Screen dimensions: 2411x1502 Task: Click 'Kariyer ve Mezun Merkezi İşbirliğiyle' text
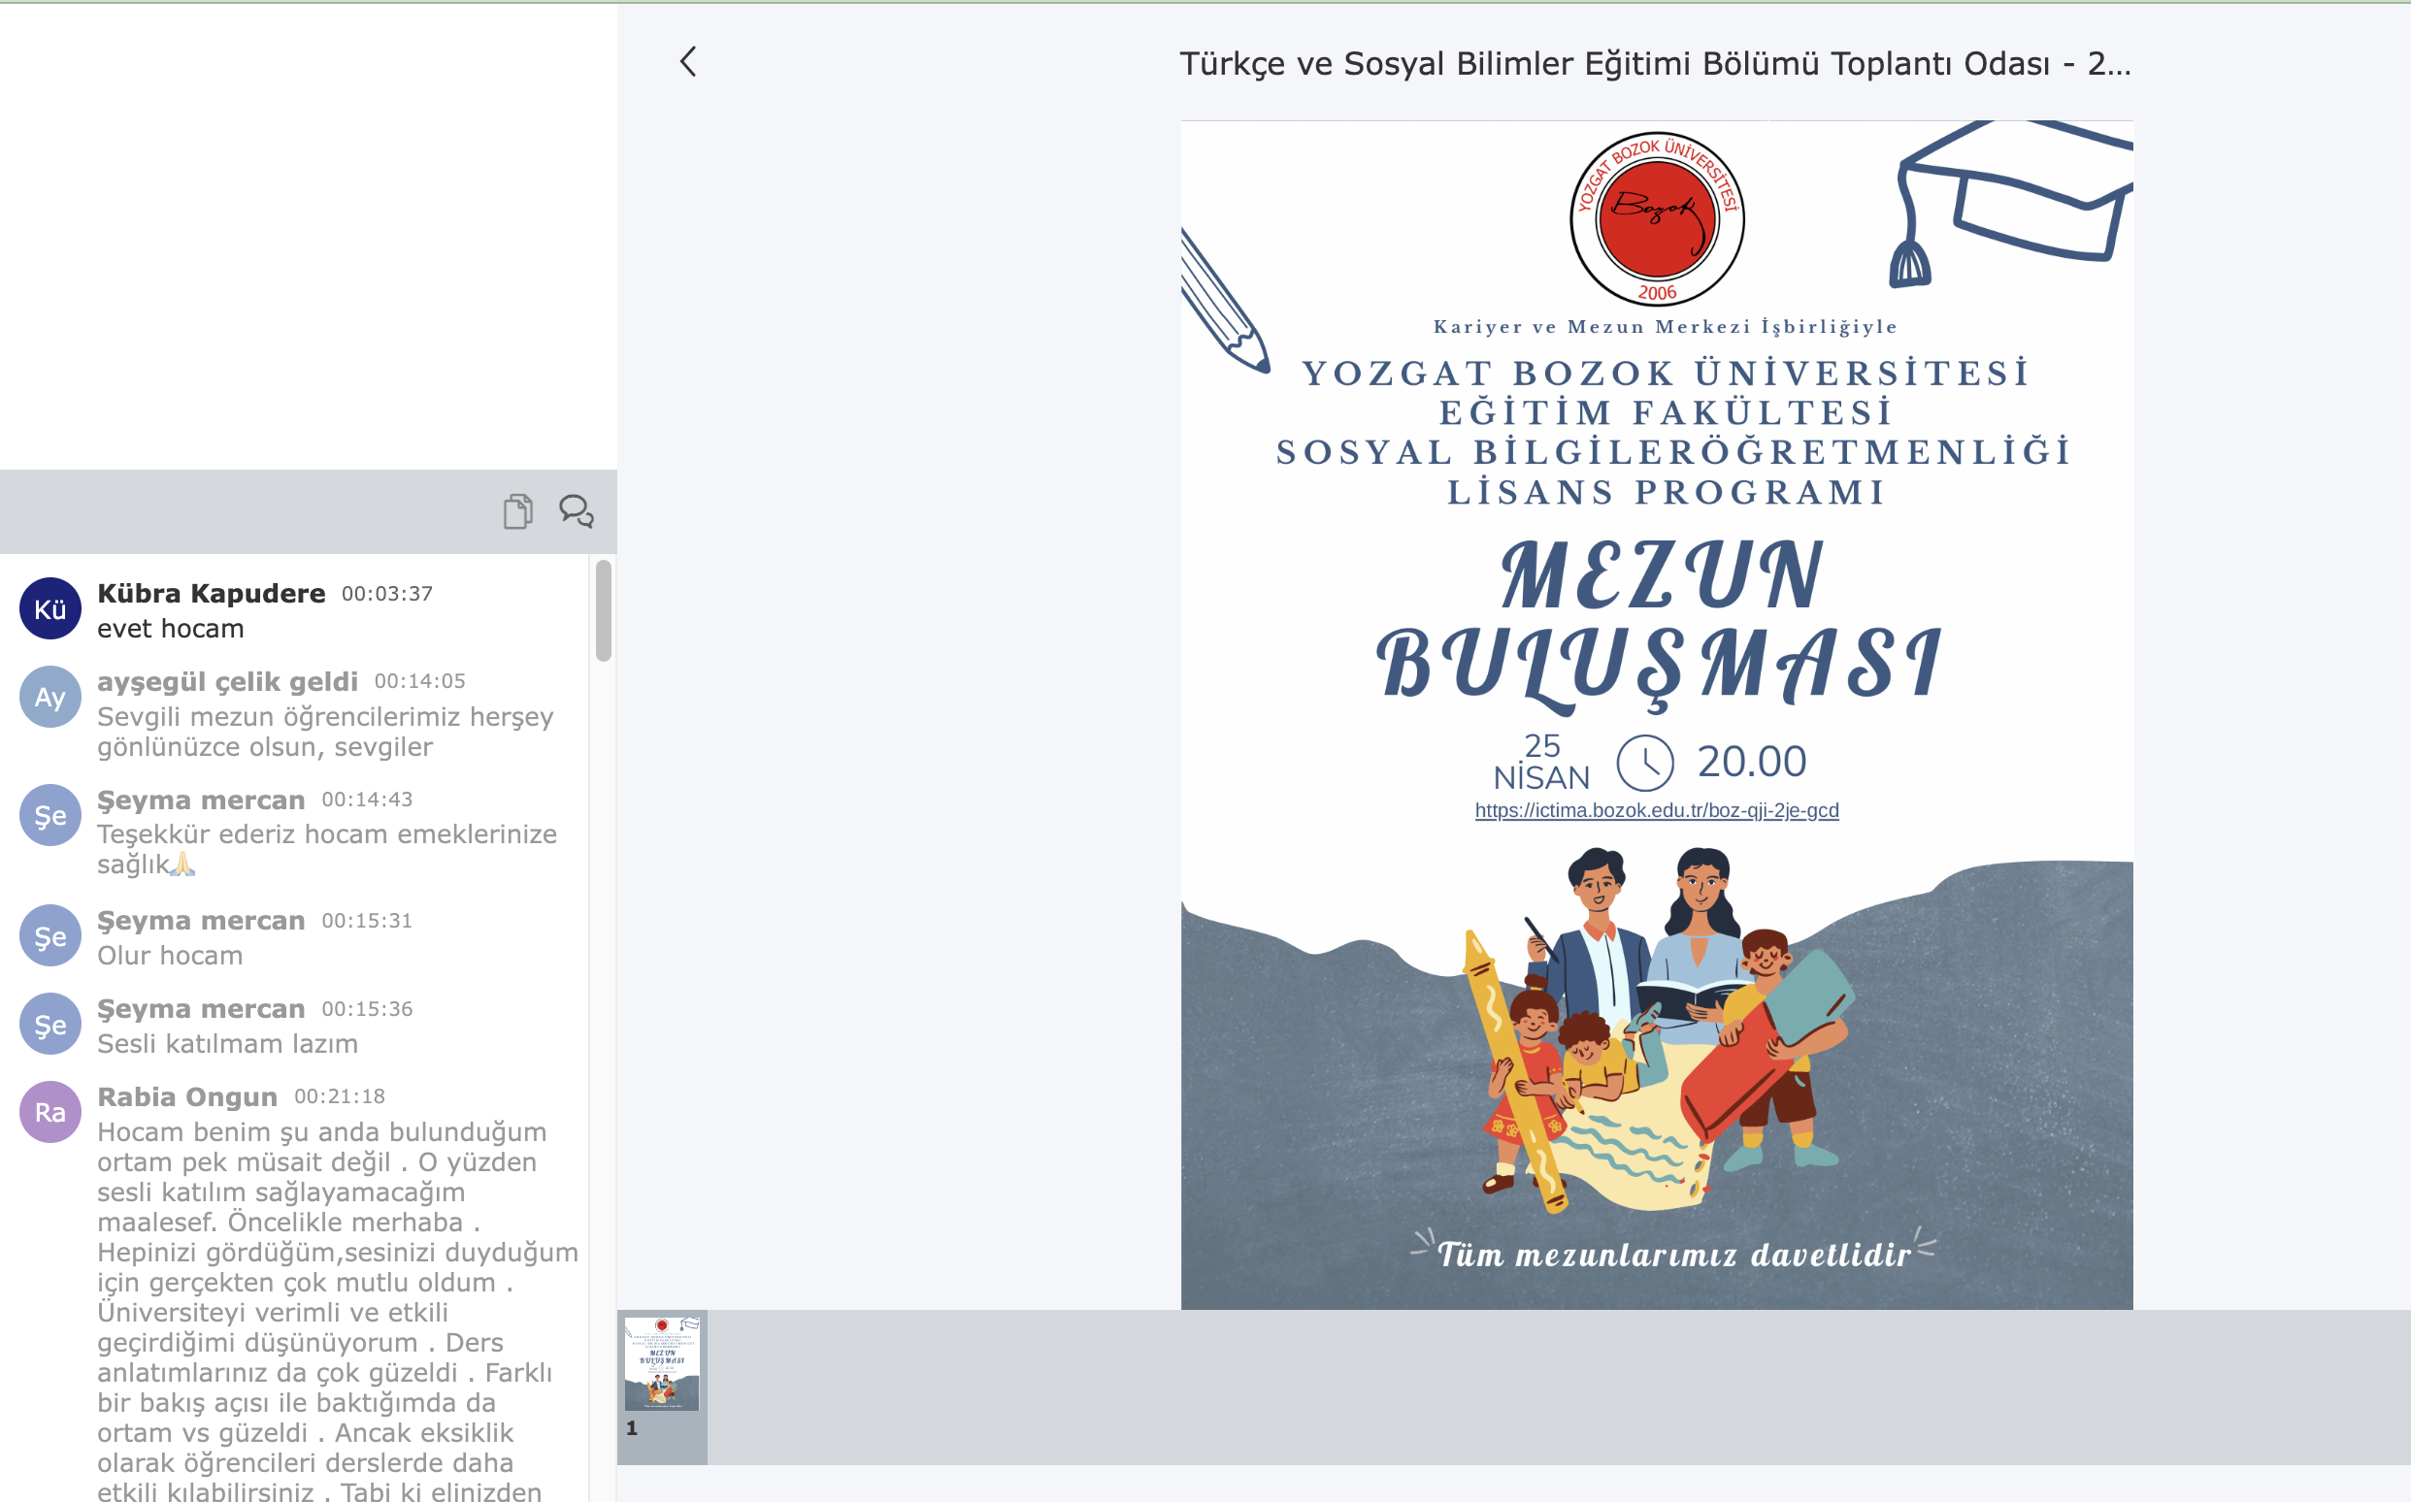pos(1665,327)
